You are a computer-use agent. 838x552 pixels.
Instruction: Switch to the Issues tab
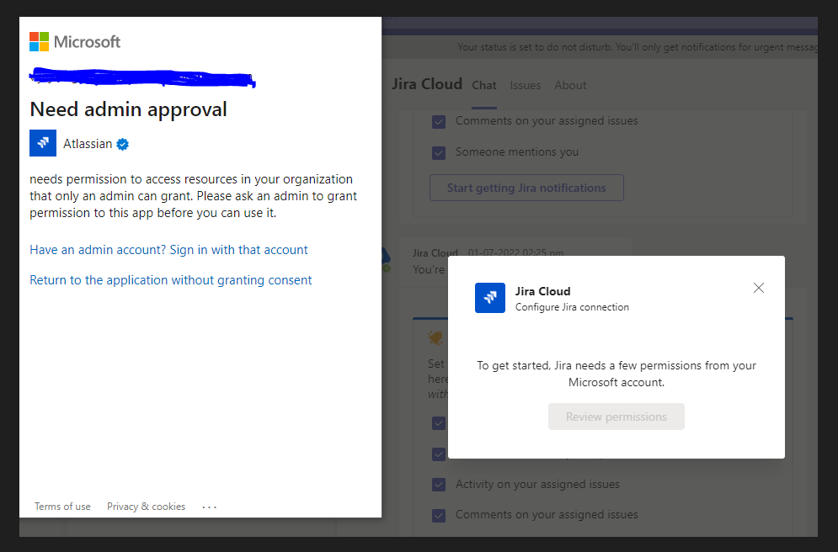click(x=526, y=86)
